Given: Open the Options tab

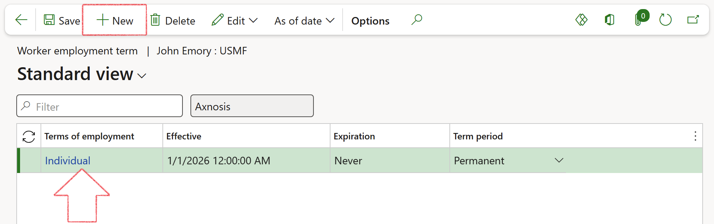Looking at the screenshot, I should [370, 21].
